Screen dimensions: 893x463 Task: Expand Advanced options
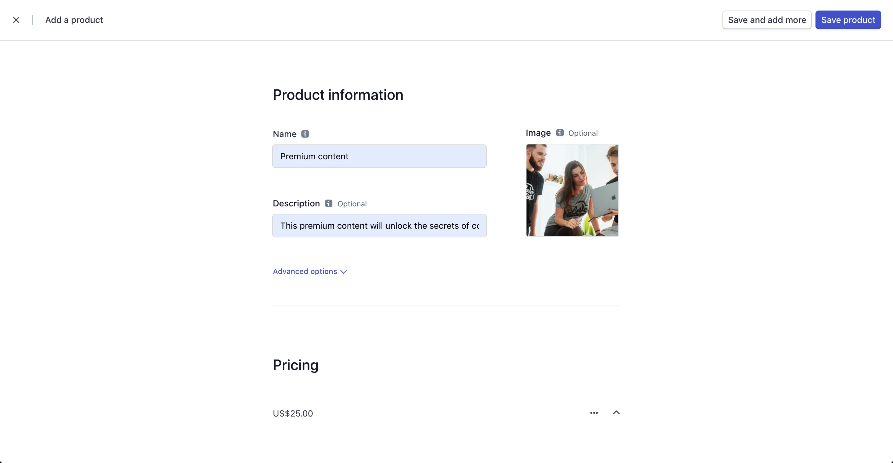click(305, 271)
